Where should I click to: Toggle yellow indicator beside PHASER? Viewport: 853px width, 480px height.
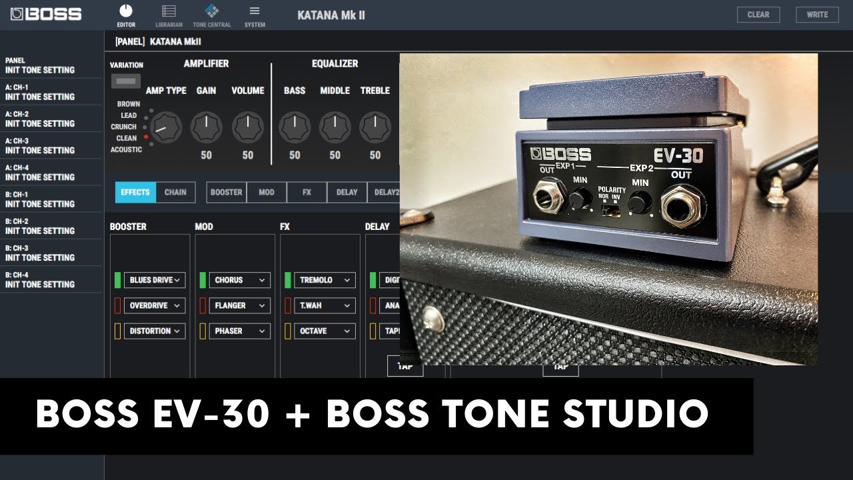[x=203, y=331]
